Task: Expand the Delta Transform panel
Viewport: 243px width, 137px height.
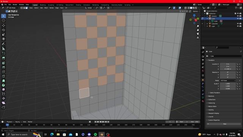Action: pyautogui.click(x=215, y=93)
